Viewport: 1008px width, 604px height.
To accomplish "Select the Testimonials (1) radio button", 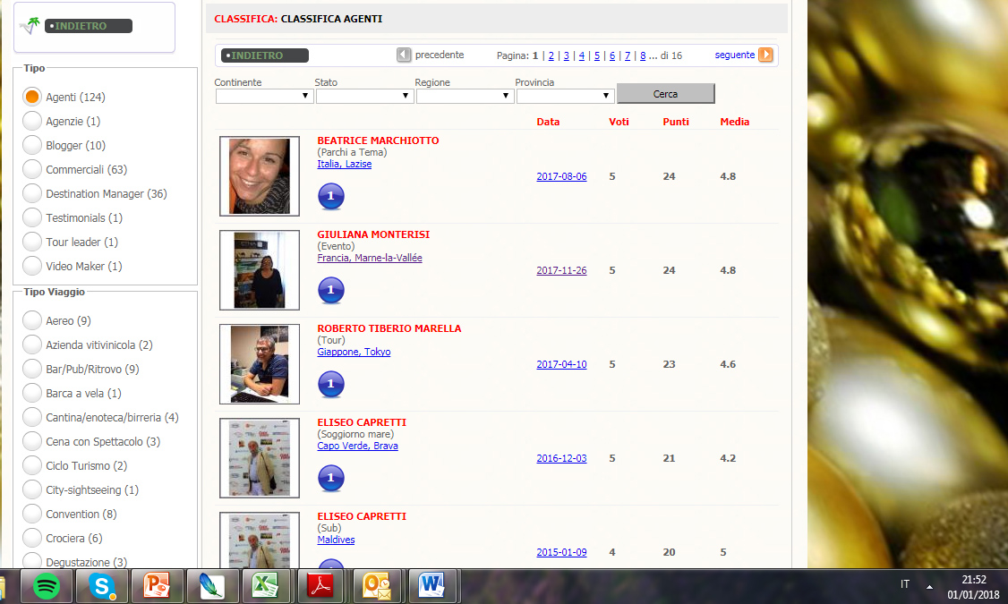I will (x=31, y=217).
